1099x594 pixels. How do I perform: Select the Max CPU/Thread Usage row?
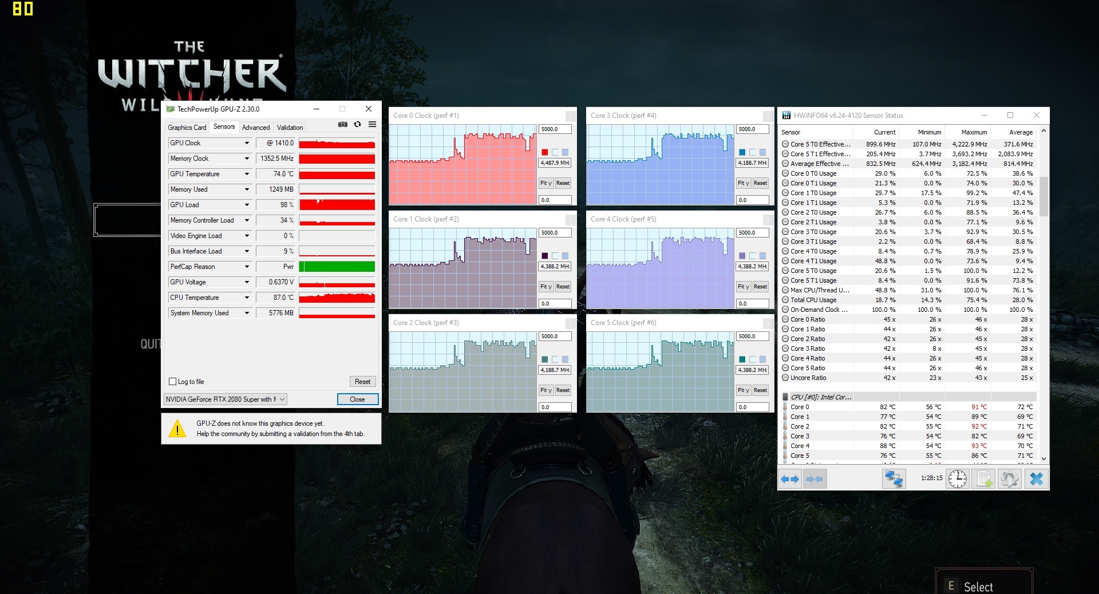click(x=908, y=290)
